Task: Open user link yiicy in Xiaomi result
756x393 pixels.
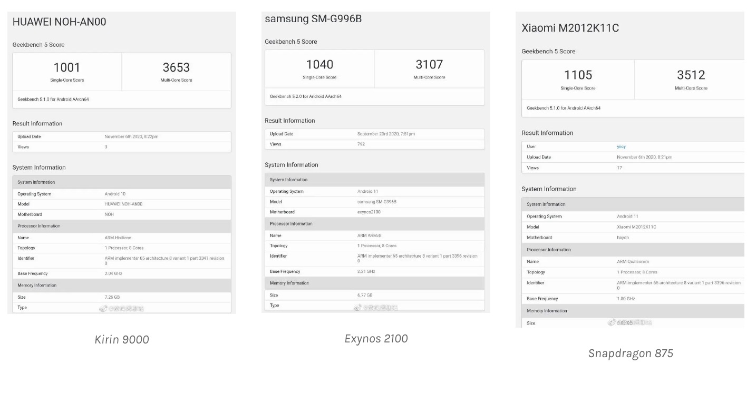Action: coord(621,146)
